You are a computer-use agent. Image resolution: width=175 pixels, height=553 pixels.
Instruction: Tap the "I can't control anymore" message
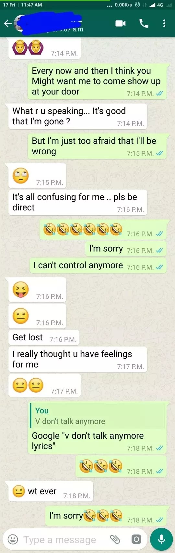click(98, 266)
